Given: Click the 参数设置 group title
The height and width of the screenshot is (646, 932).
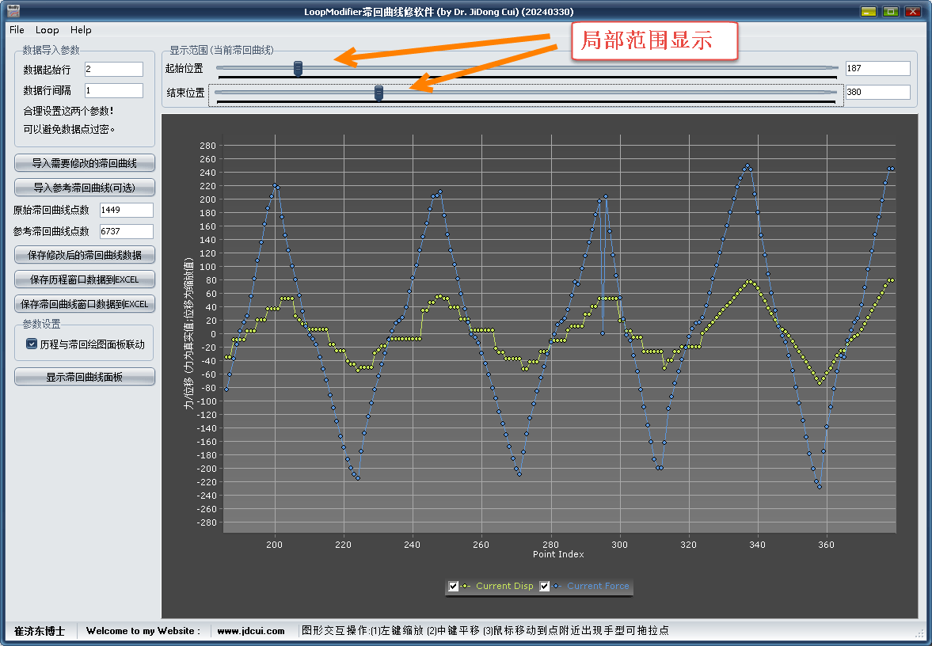Looking at the screenshot, I should 42,324.
